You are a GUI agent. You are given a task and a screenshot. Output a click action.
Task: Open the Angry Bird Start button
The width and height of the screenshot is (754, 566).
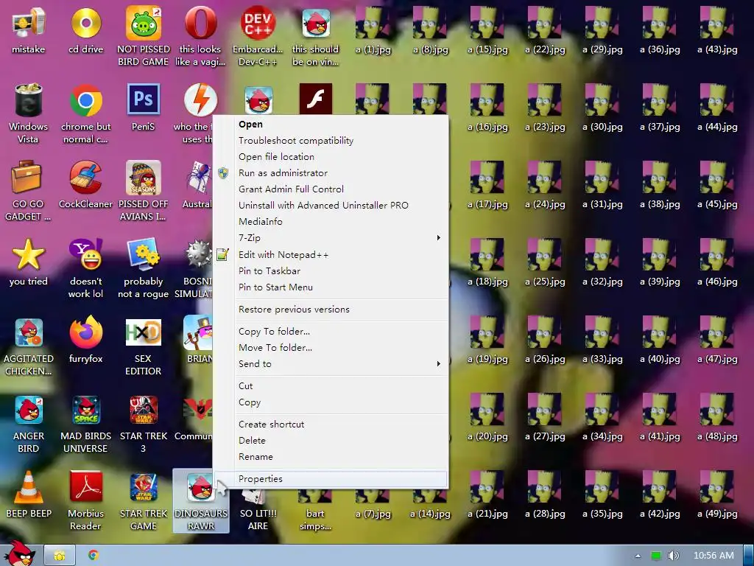point(21,553)
